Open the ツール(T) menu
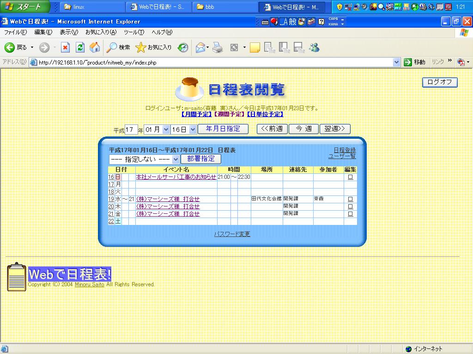 tap(134, 32)
